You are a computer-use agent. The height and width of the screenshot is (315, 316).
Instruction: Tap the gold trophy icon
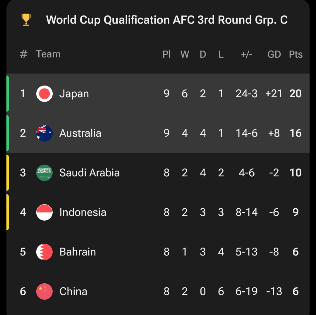click(x=26, y=20)
